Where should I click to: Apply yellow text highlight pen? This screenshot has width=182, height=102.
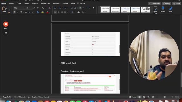point(43,12)
